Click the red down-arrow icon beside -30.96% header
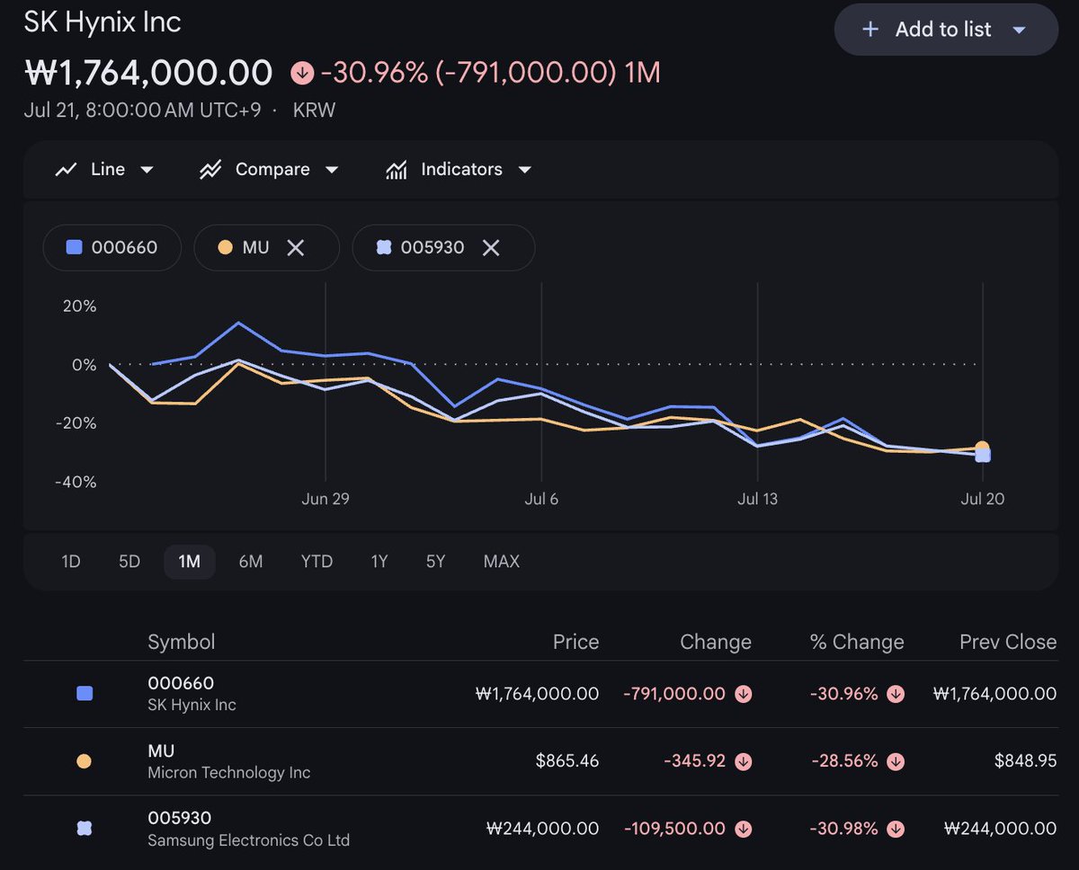The height and width of the screenshot is (870, 1079). tap(302, 73)
